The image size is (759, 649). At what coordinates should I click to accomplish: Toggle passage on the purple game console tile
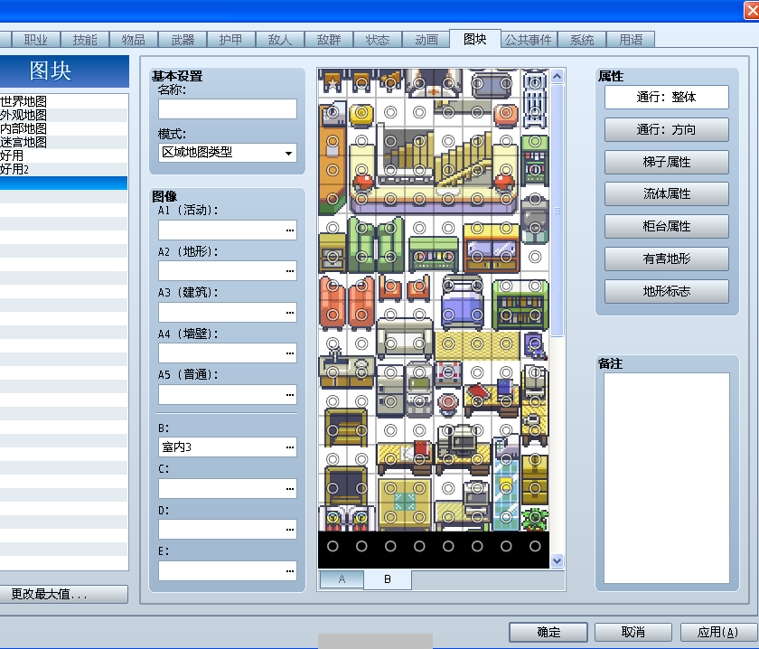coord(535,343)
